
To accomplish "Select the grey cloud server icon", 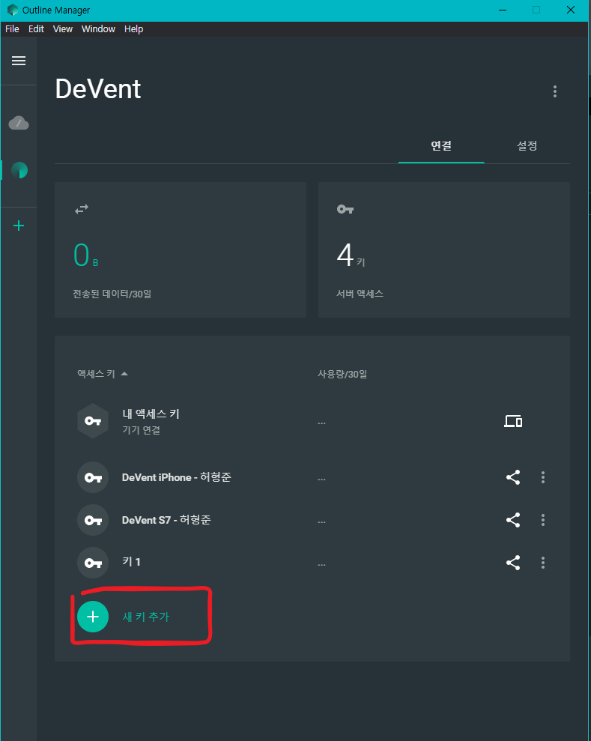I will pos(19,123).
